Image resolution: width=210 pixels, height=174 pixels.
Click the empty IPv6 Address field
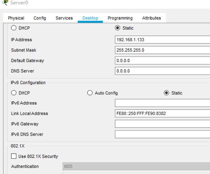[x=162, y=103]
